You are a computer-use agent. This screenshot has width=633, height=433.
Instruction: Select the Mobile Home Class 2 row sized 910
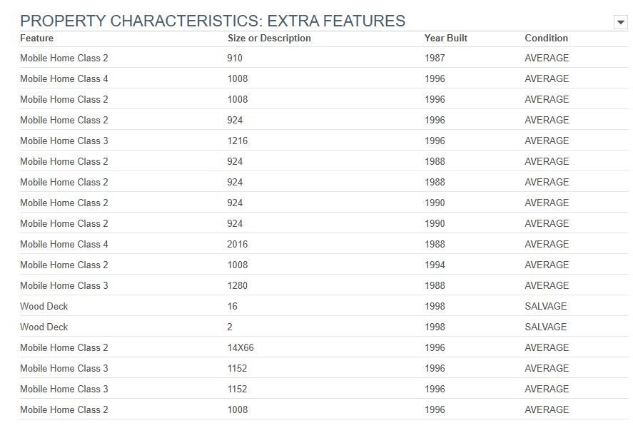click(x=324, y=58)
